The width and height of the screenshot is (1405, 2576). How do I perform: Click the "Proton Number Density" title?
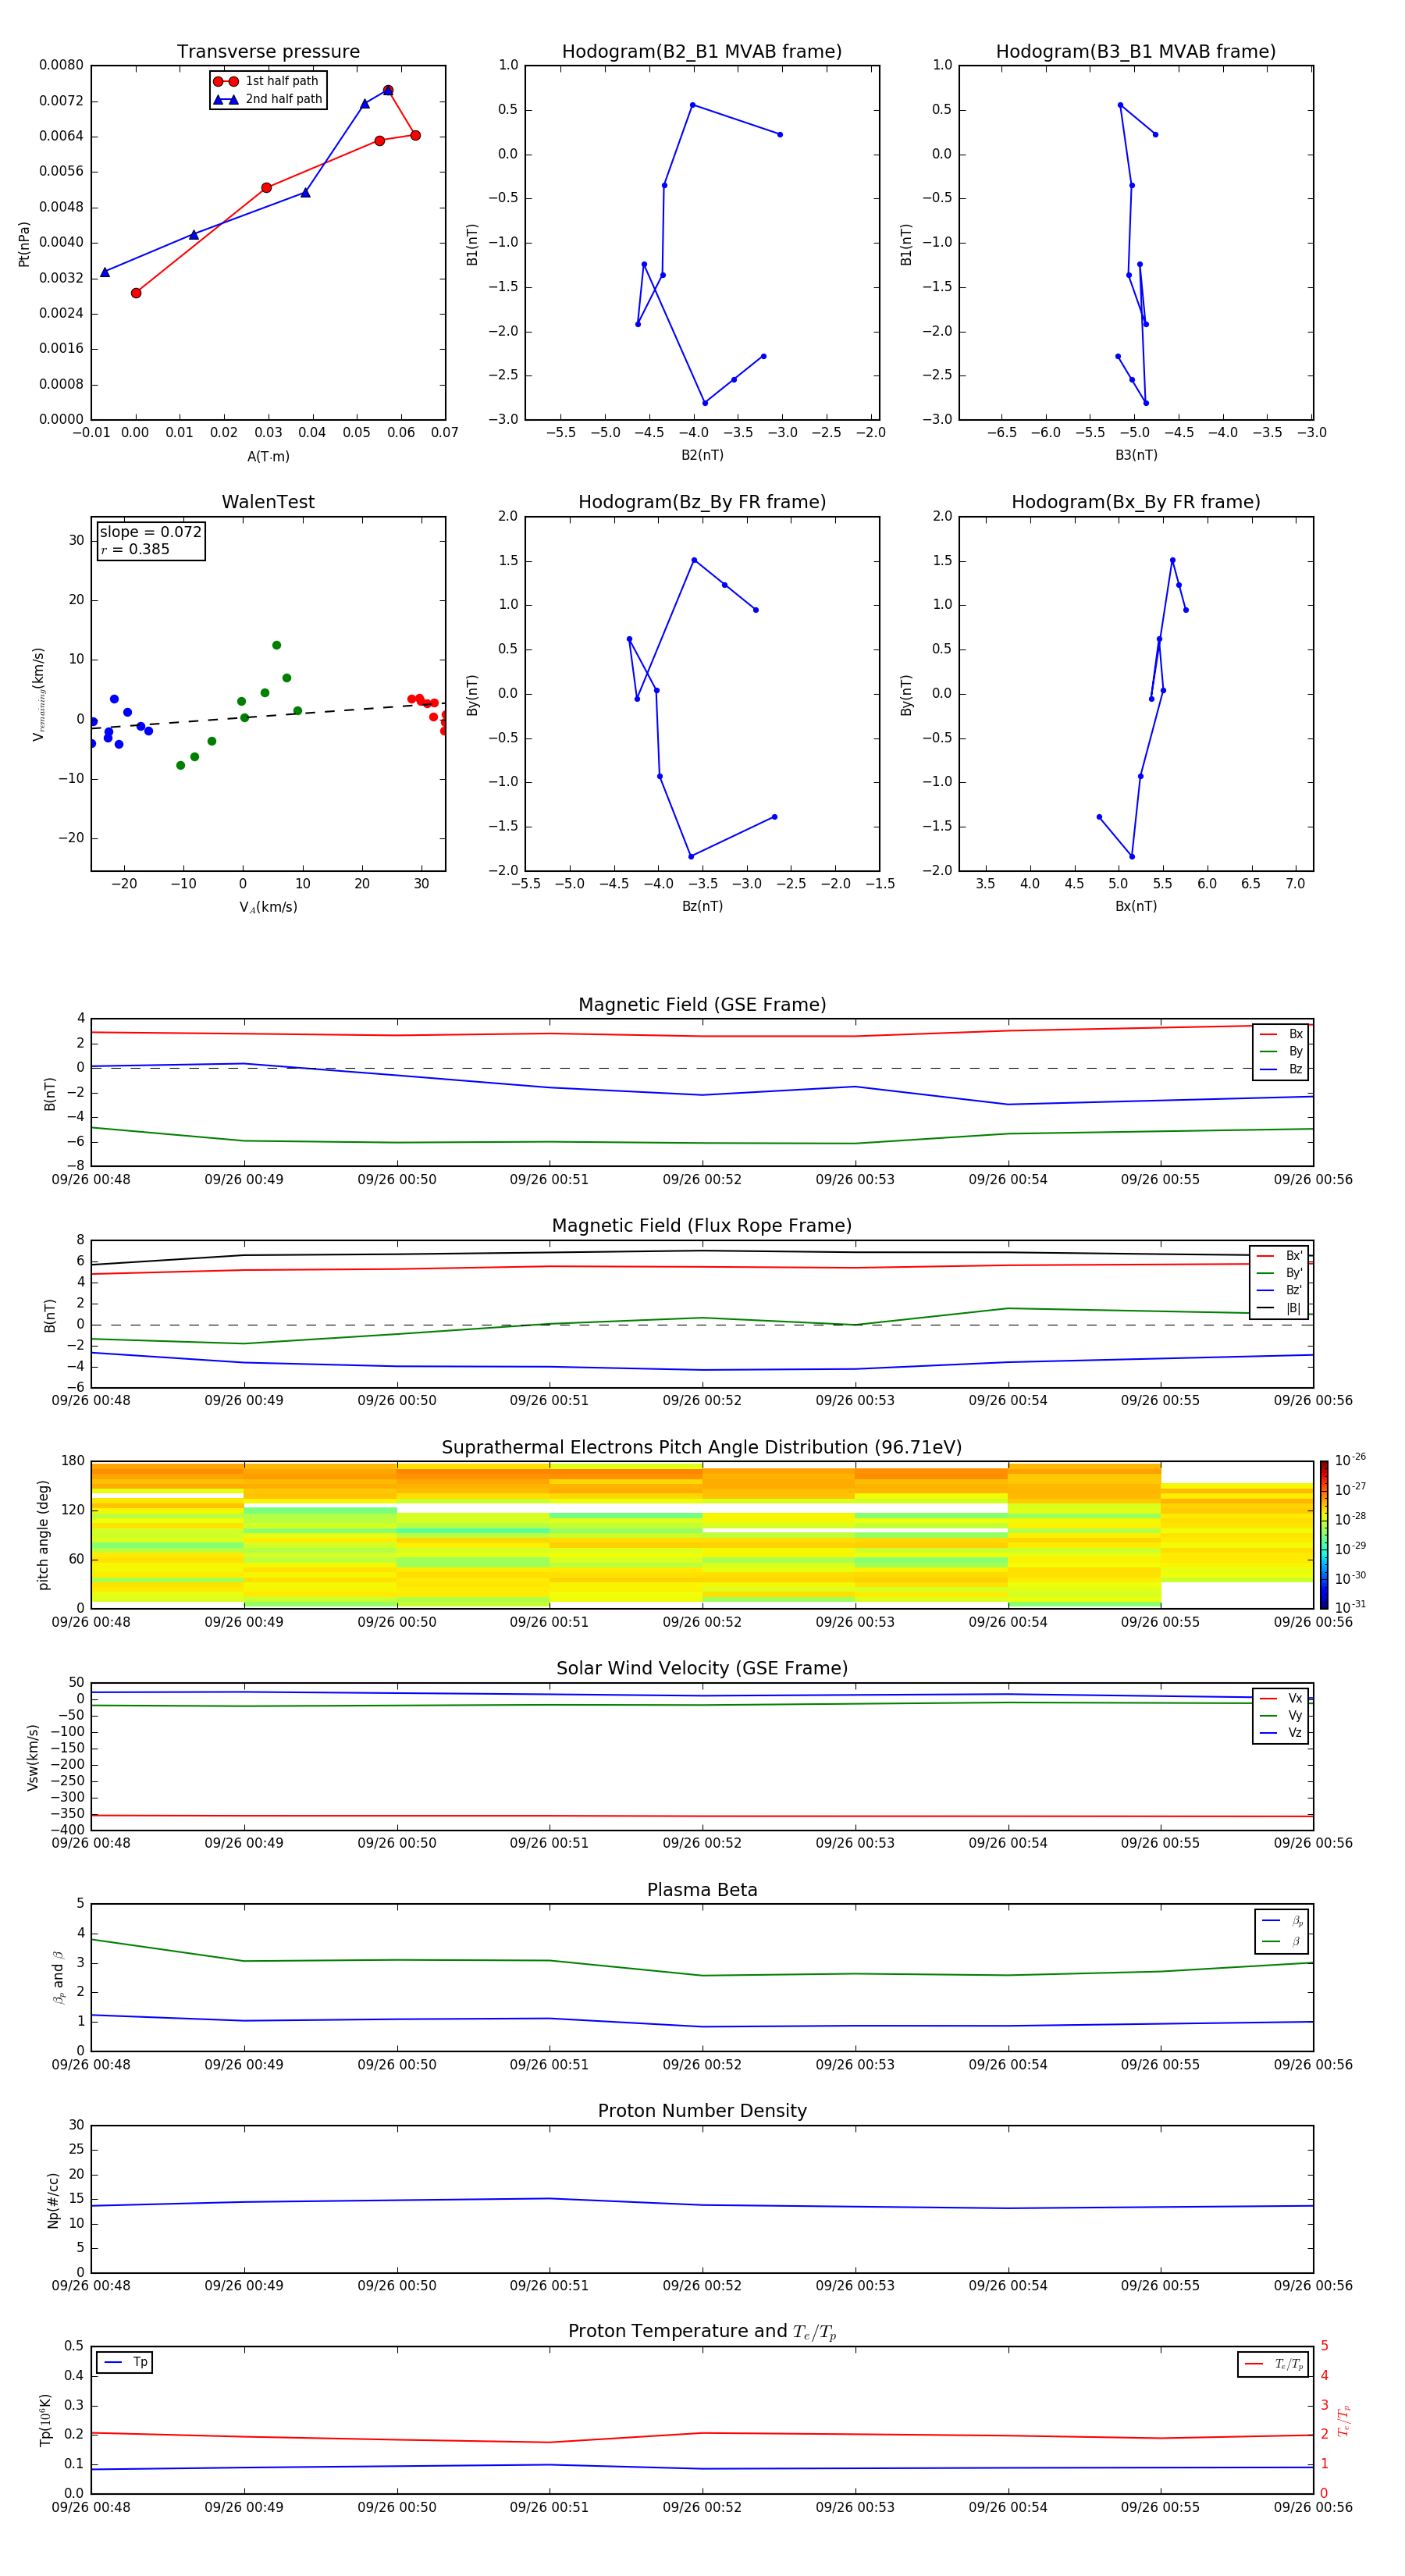click(x=702, y=2111)
